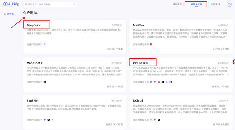The width and height of the screenshot is (235, 130).
Task: Open the chat bubble icon in the header
Action: coord(229,4)
